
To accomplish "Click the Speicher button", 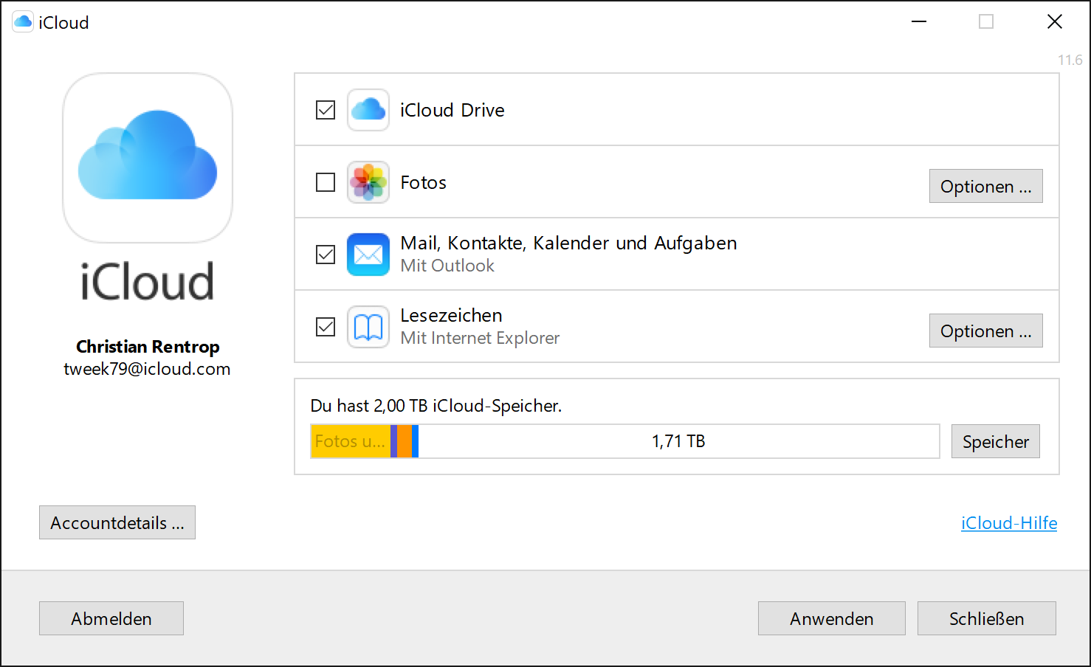I will [x=995, y=441].
